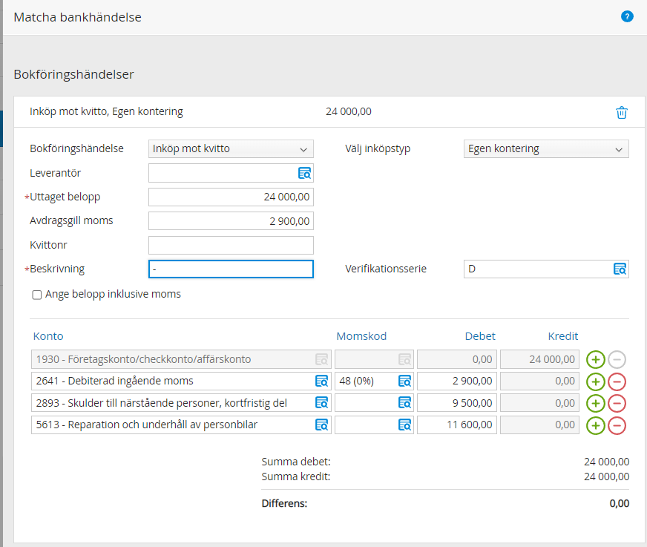Click the Momskod column header
The height and width of the screenshot is (547, 647).
pos(361,336)
